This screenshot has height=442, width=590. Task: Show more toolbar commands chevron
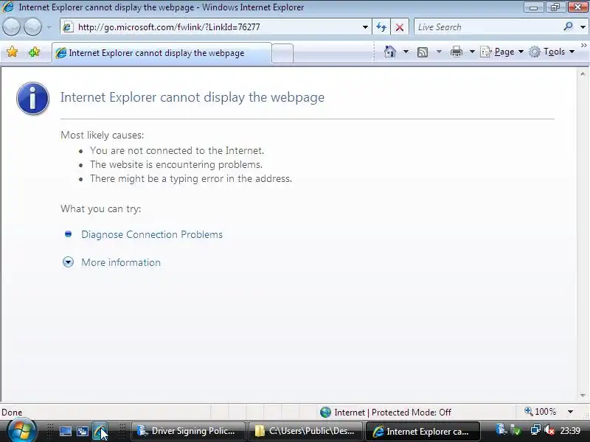pyautogui.click(x=584, y=46)
